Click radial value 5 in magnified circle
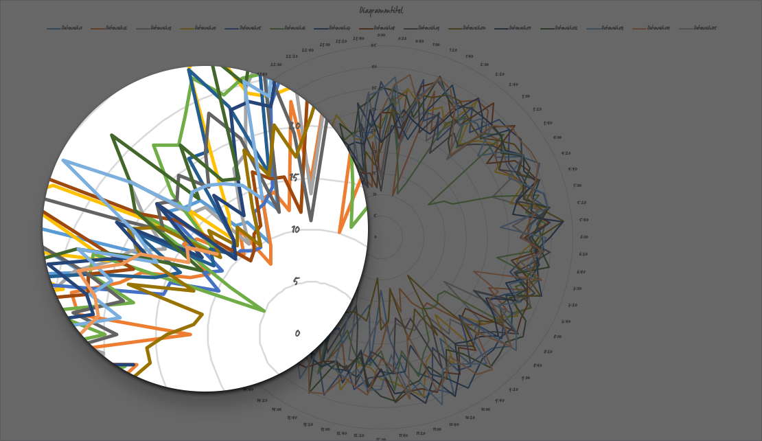Viewport: 762px width, 441px height. (x=297, y=281)
